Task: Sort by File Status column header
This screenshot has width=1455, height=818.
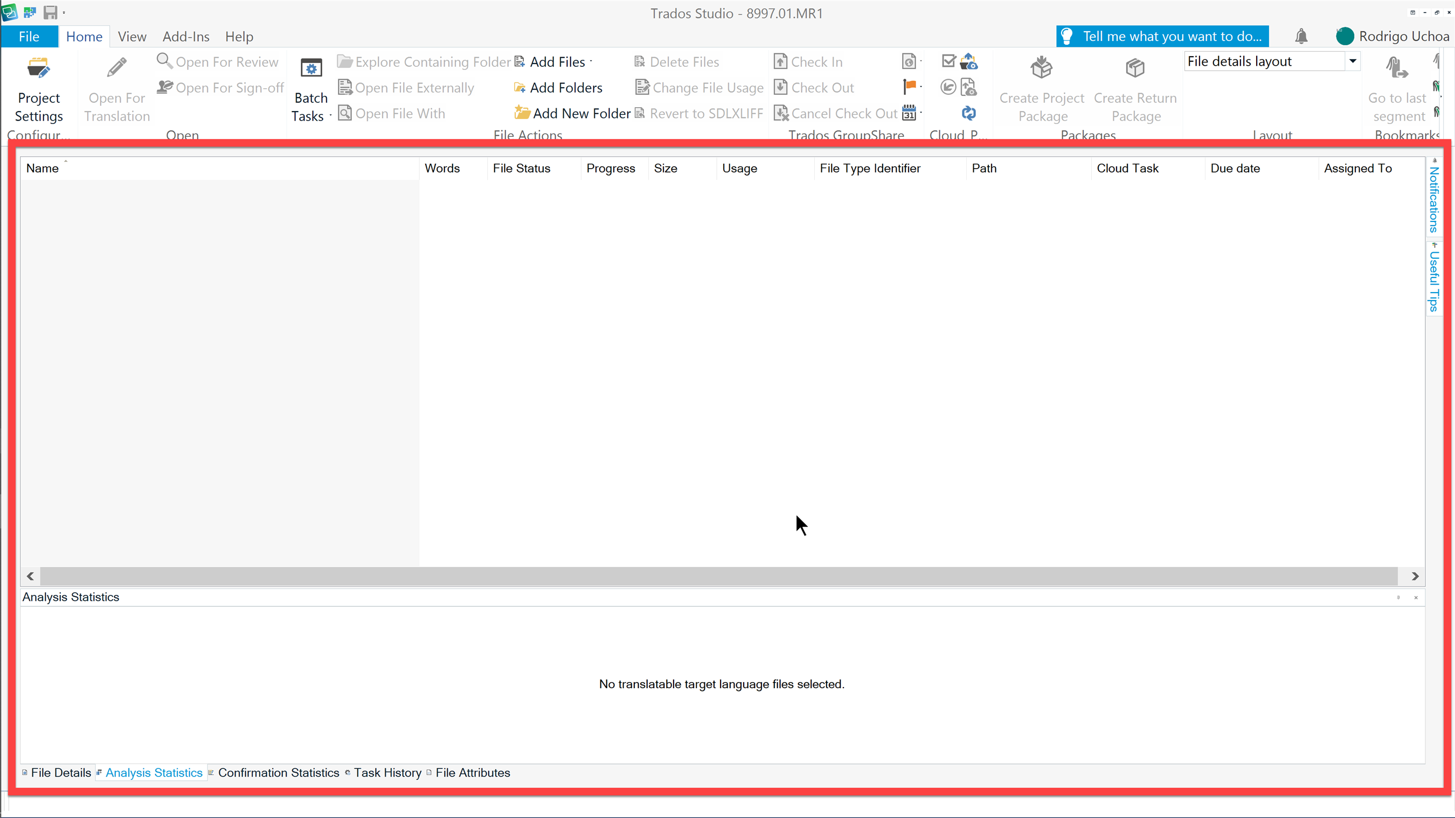Action: coord(533,168)
